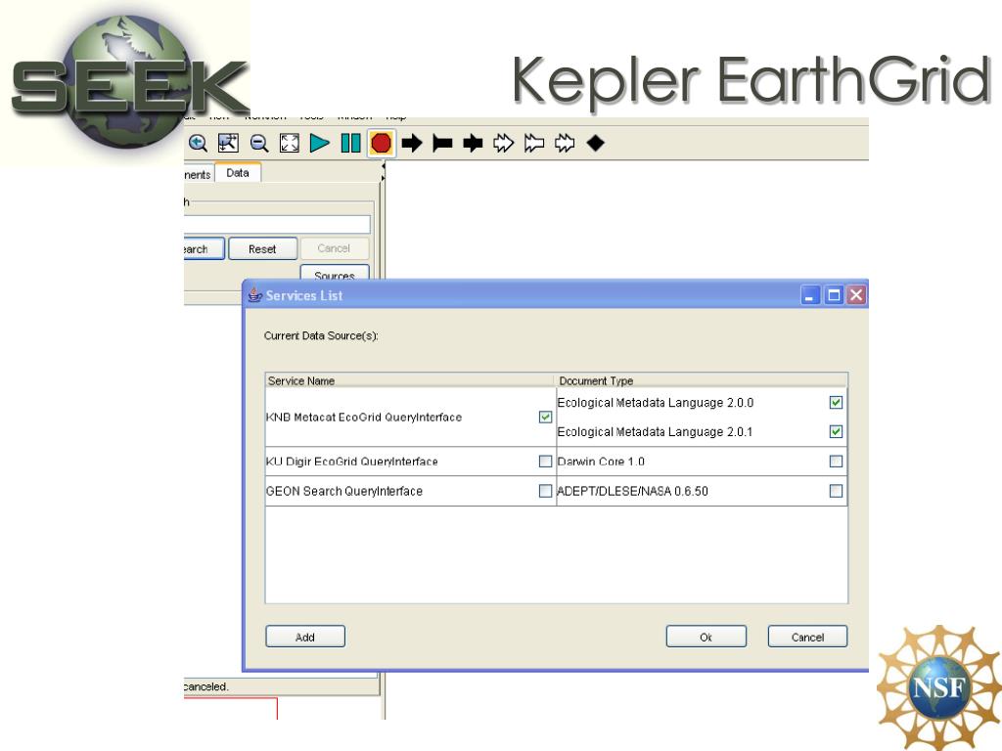Click the first outlined right arrow icon
Viewport: 1002px width, 751px height.
point(504,143)
